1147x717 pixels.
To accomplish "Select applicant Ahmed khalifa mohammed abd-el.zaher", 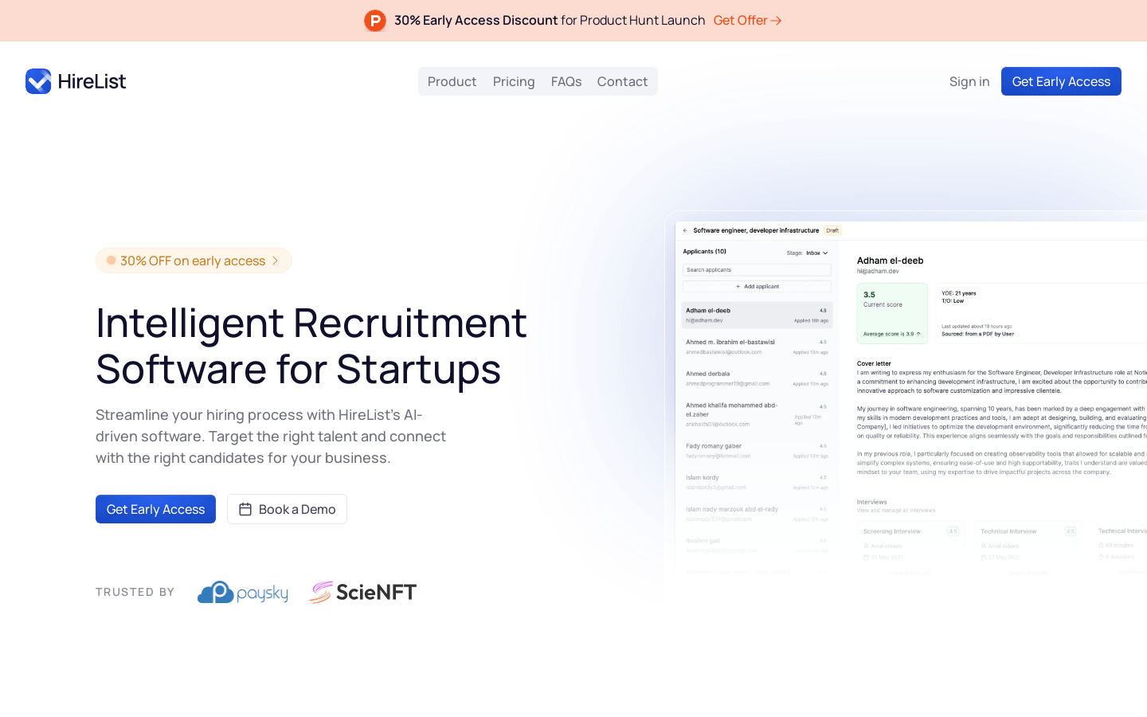I will (757, 414).
